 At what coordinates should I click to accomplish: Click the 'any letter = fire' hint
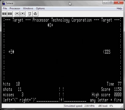[106, 100]
